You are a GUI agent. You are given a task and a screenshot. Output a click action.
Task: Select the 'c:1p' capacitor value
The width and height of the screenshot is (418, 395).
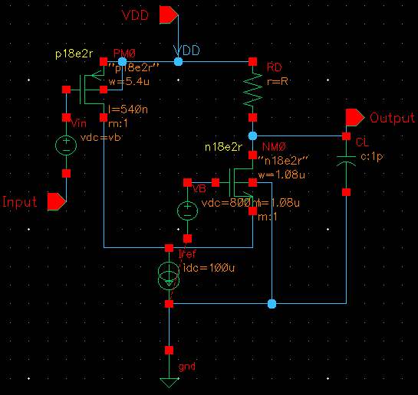pyautogui.click(x=372, y=157)
